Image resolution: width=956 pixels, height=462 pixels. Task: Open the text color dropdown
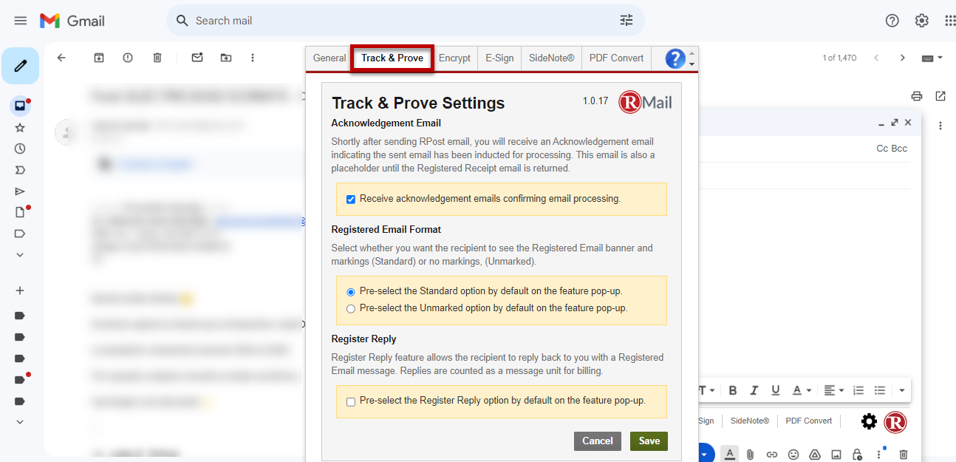[x=802, y=390]
